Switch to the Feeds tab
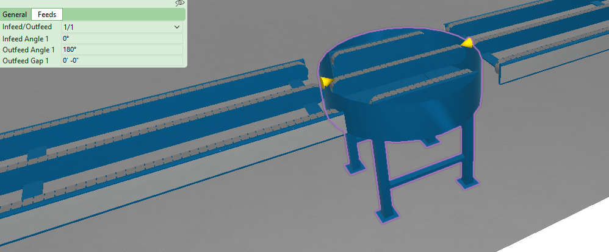Viewport: 609px width, 252px height. click(x=46, y=15)
